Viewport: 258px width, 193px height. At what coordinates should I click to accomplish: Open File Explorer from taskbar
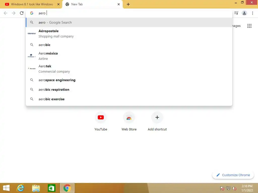[36, 188]
